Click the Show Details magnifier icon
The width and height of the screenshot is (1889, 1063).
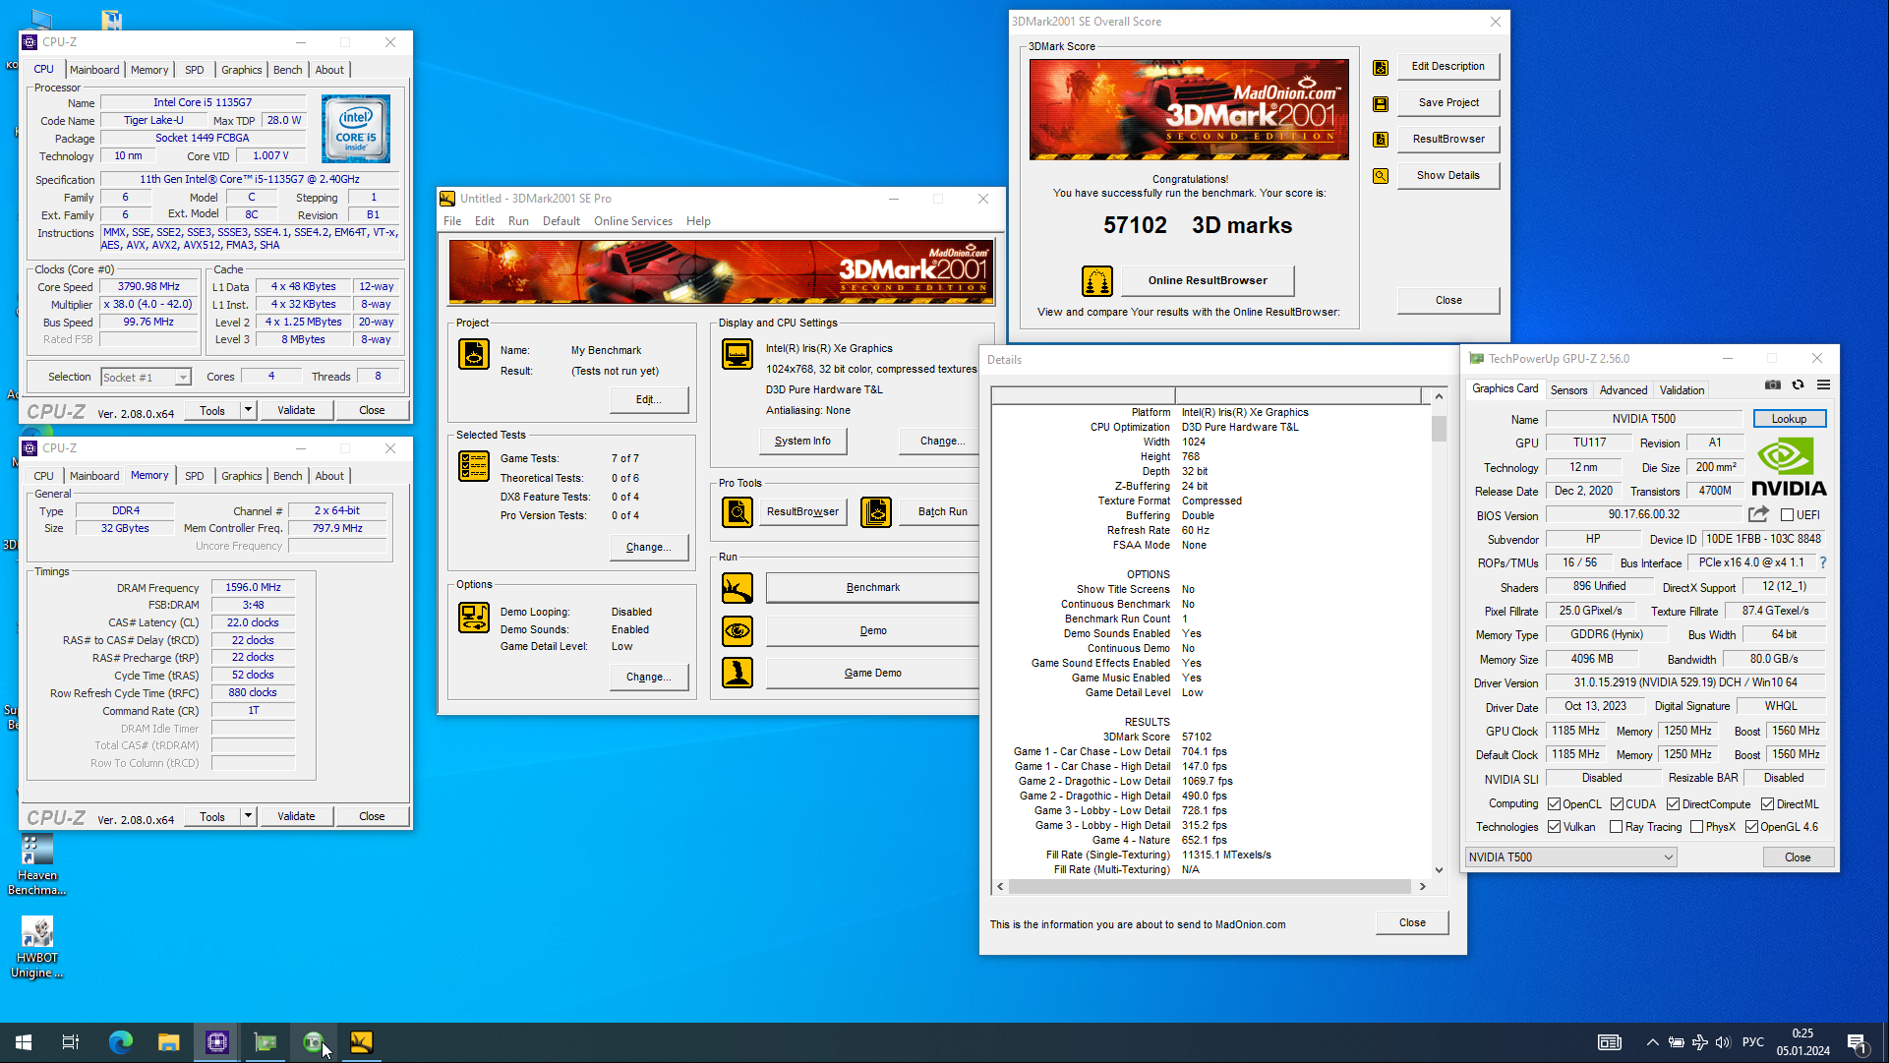(x=1381, y=176)
